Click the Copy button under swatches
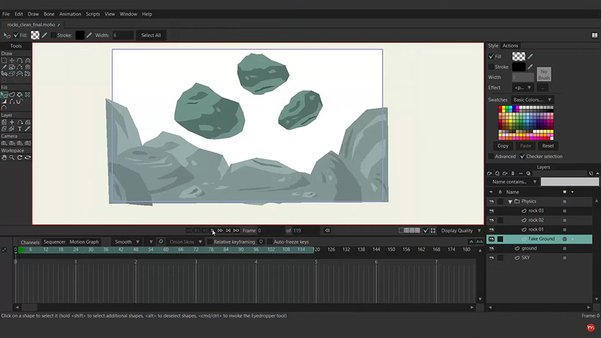 pos(503,146)
